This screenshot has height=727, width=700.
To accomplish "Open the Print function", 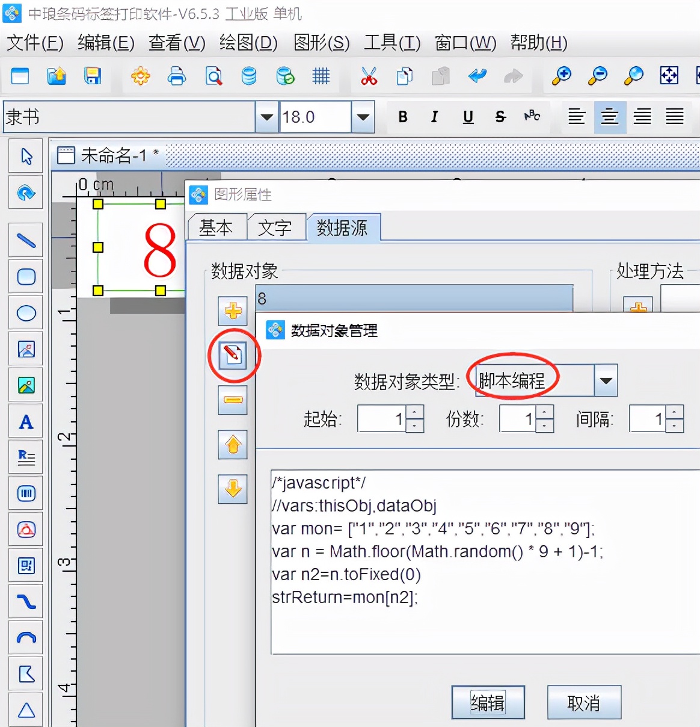I will (177, 76).
